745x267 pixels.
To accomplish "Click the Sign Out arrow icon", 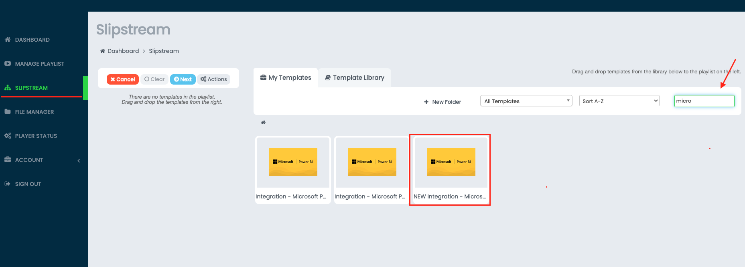I will [x=8, y=184].
